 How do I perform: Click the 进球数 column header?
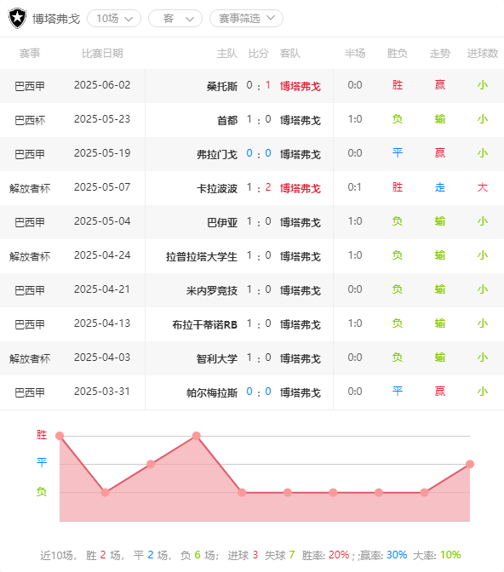tap(483, 54)
